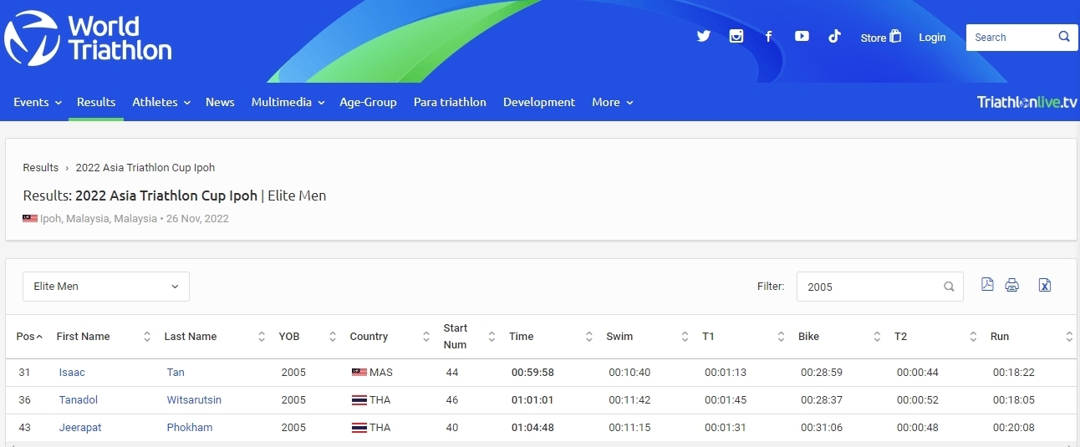
Task: Expand the More menu
Action: 613,102
